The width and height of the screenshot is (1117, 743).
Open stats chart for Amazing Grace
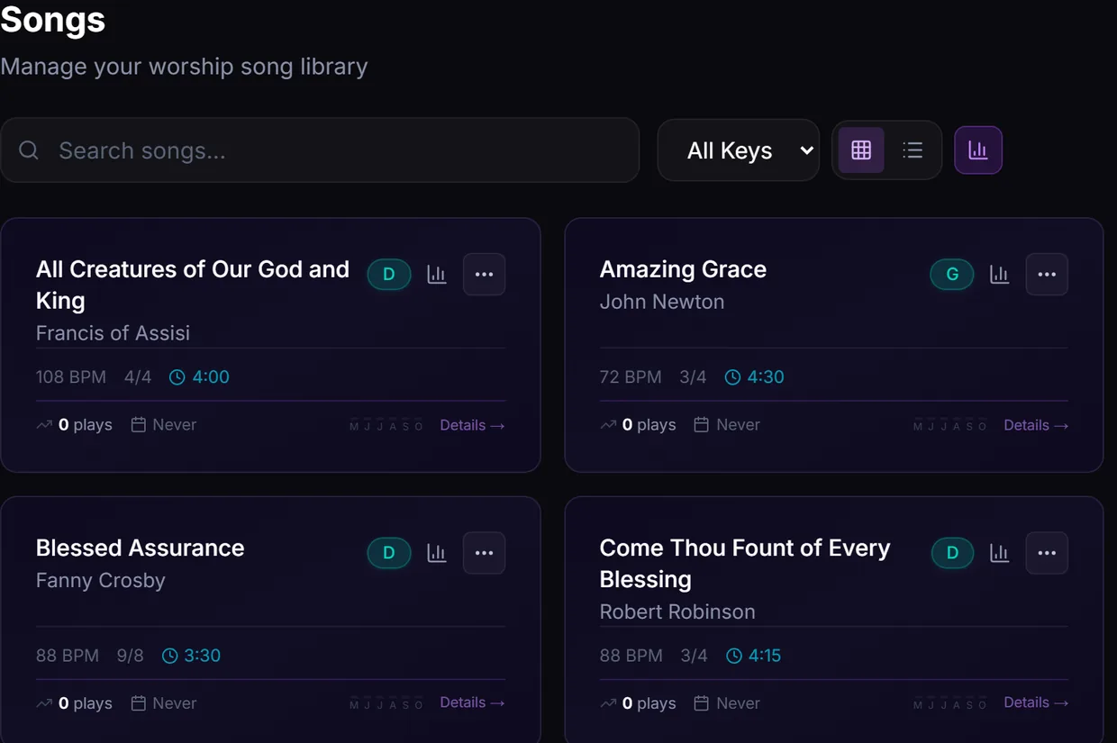1000,275
